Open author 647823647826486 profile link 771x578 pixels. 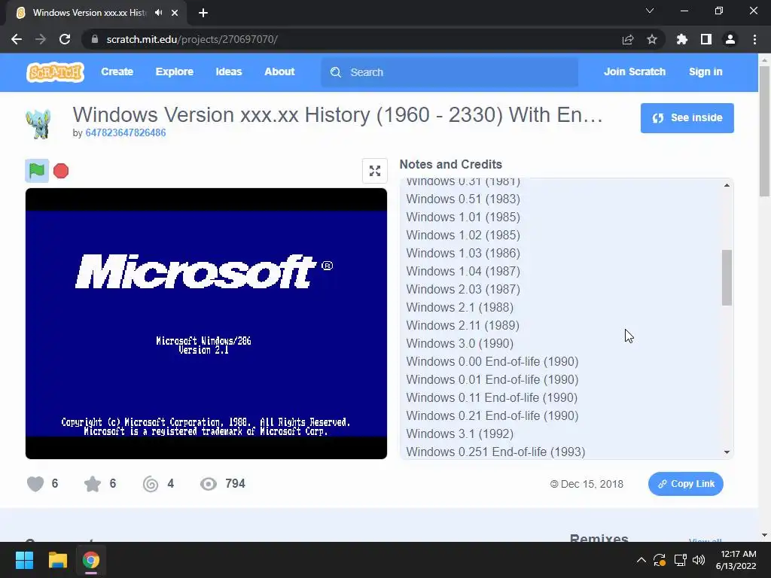click(x=126, y=132)
